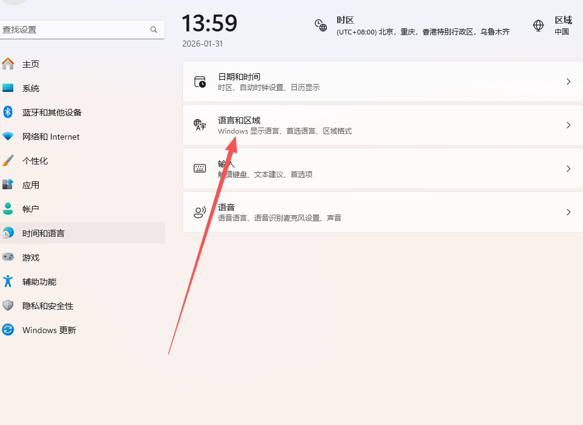Click the language A字 icon for 语言和区域

click(x=200, y=125)
